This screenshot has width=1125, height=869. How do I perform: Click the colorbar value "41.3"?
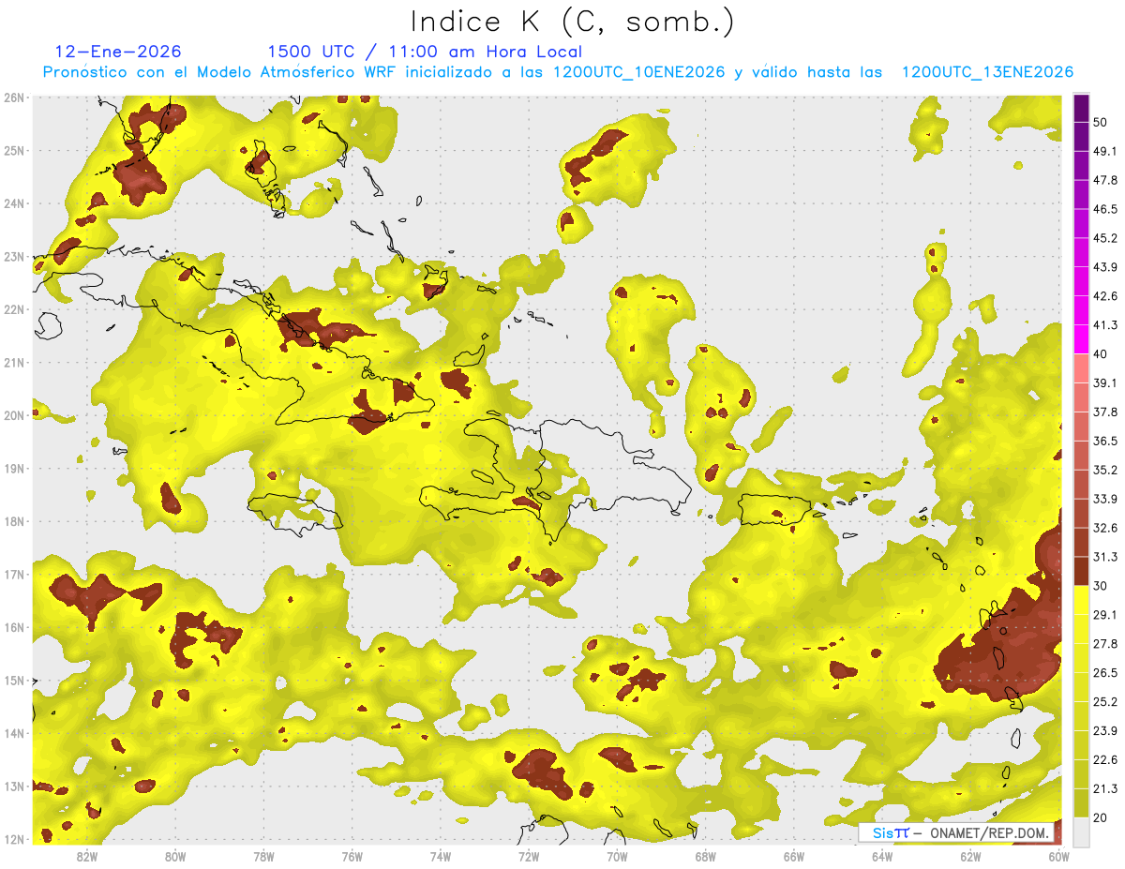click(x=1105, y=325)
